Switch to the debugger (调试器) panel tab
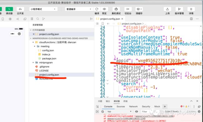 click(117, 101)
